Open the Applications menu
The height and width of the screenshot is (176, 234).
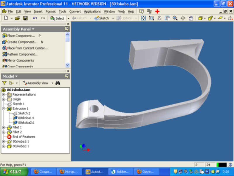[92, 11]
